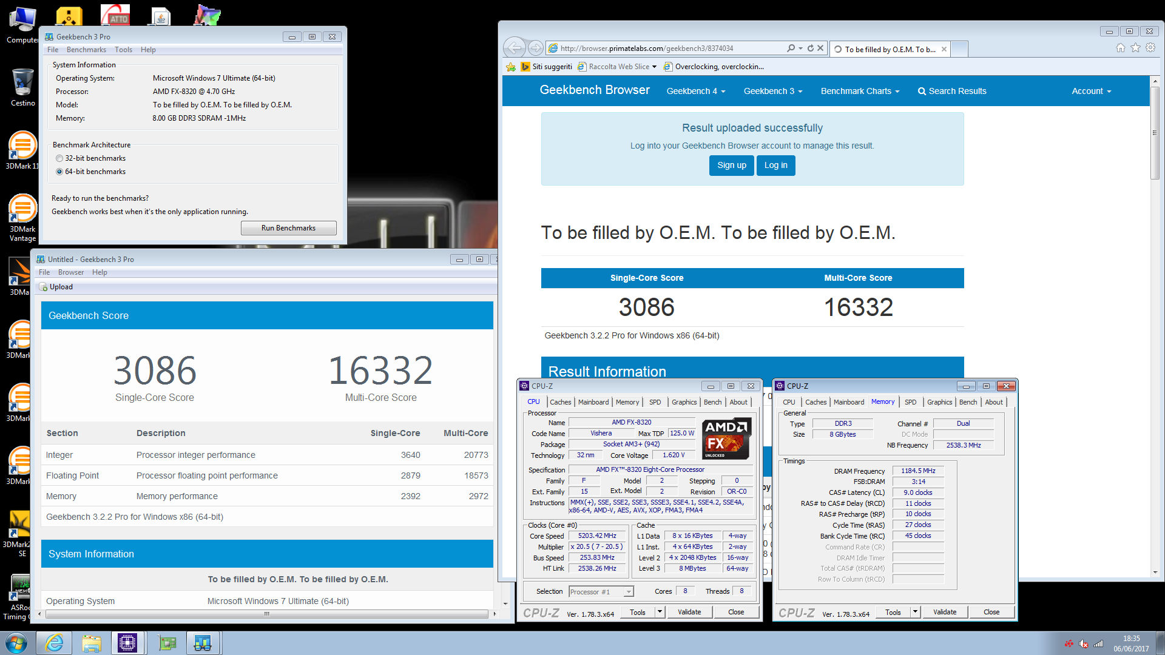
Task: Open Internet Explorer from the taskbar
Action: [55, 643]
